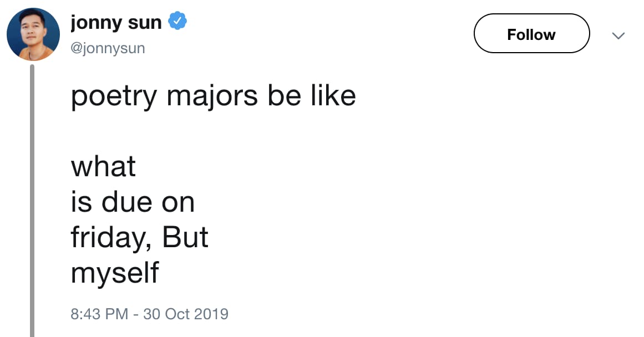This screenshot has height=337, width=644.
Task: Open the @jonnysun handle link
Action: [x=108, y=49]
